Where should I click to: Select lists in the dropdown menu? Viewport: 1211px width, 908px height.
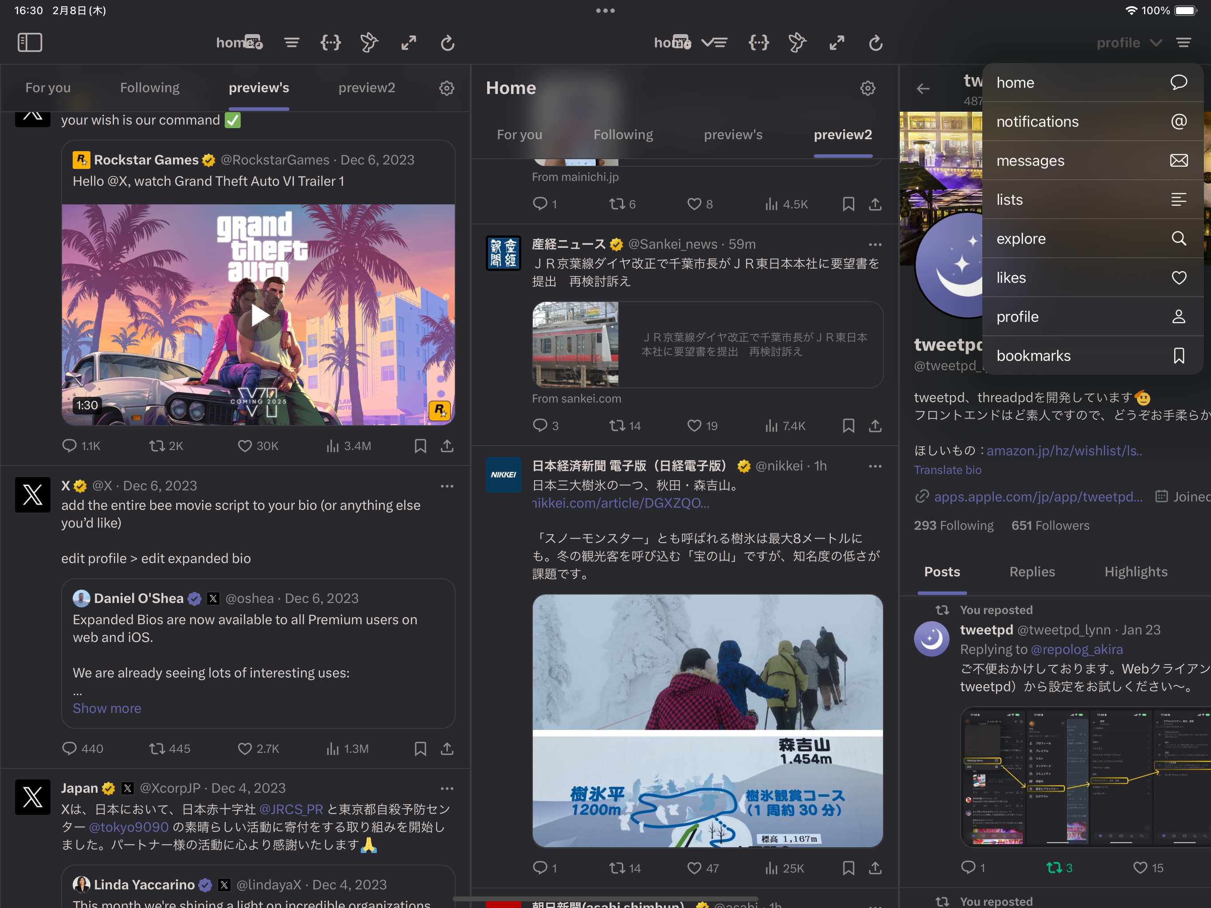1092,200
